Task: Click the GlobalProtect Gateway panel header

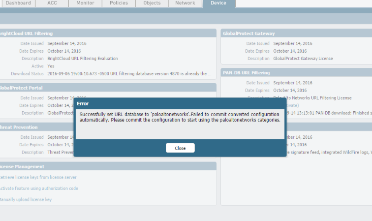Action: pos(296,33)
